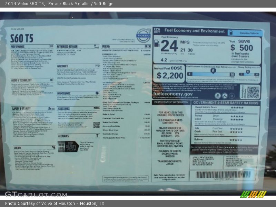Click the EPA DOT logo

157,30
